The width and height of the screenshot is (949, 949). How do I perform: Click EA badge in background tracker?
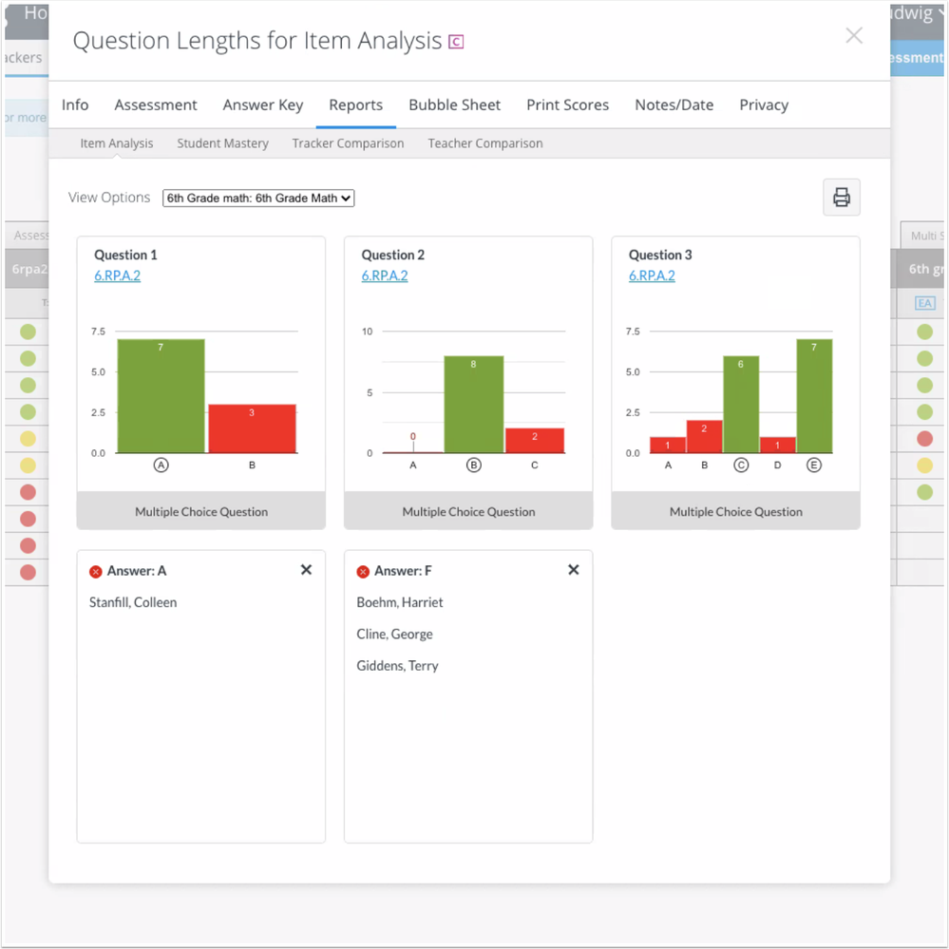point(924,303)
